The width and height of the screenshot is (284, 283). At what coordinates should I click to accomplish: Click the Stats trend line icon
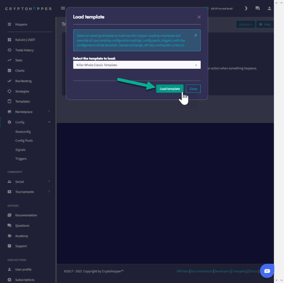[x=9, y=60]
